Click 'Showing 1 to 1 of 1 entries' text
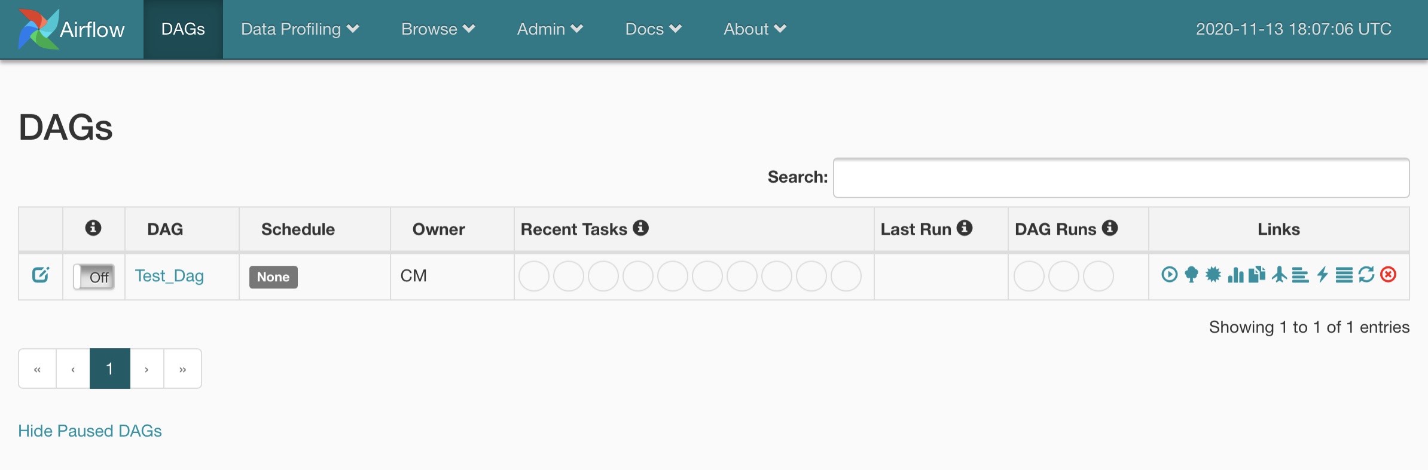Viewport: 1428px width, 470px height. 1309,327
